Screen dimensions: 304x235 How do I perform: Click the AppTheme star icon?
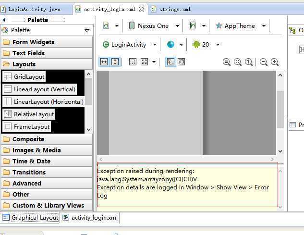click(219, 25)
